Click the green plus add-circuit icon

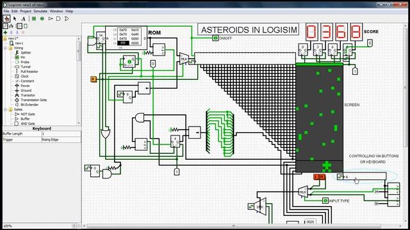click(x=5, y=33)
